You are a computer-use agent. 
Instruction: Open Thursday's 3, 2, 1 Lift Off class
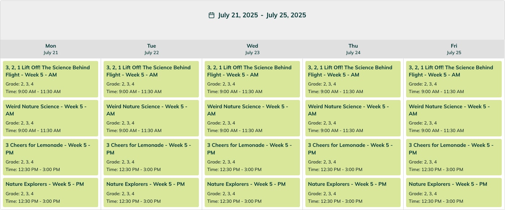(353, 79)
